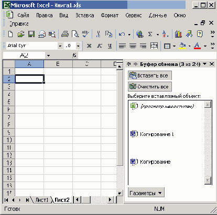The image size is (217, 215).
Task: Open fill color yellow swatch button
Action: 182,46
